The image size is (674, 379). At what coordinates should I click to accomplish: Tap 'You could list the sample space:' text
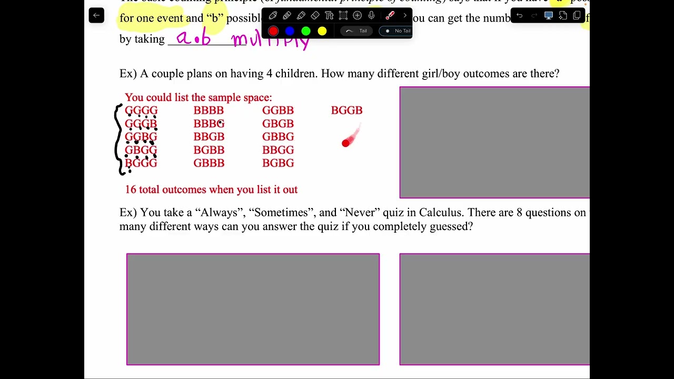199,97
